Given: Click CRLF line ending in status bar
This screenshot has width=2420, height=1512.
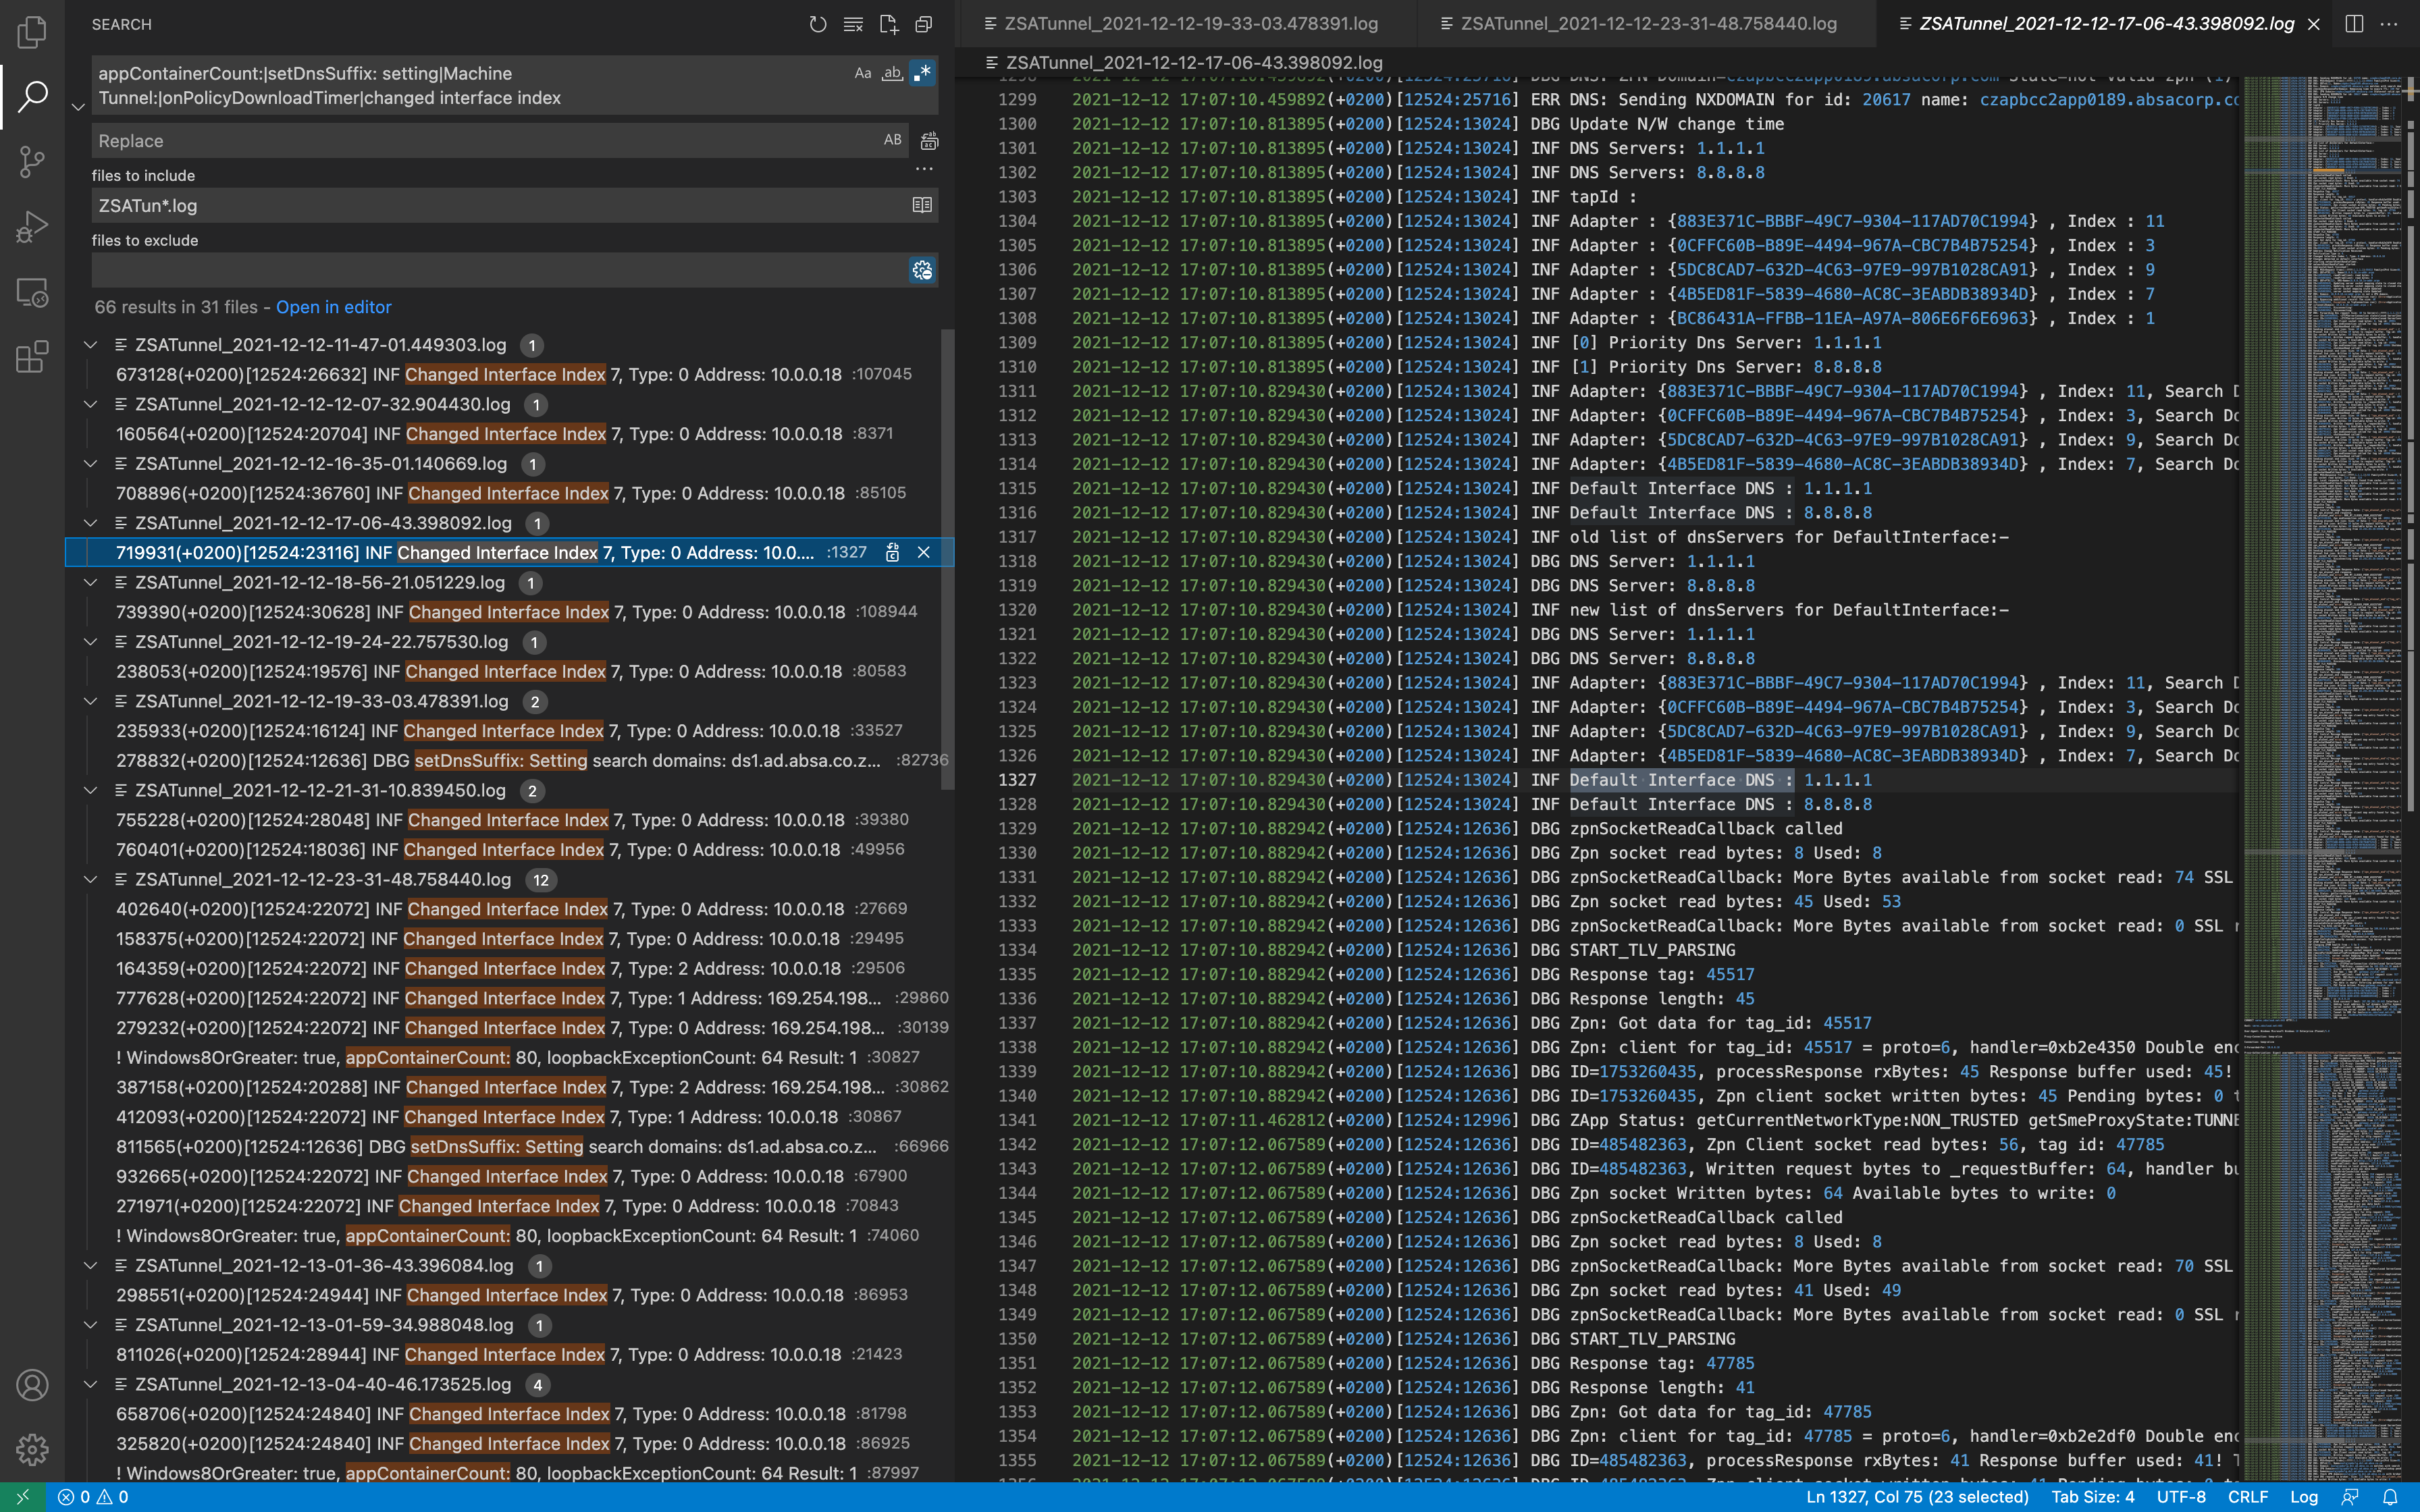Looking at the screenshot, I should coord(2247,1497).
